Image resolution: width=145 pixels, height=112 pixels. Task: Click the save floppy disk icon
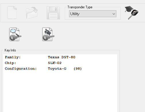[x=53, y=13]
